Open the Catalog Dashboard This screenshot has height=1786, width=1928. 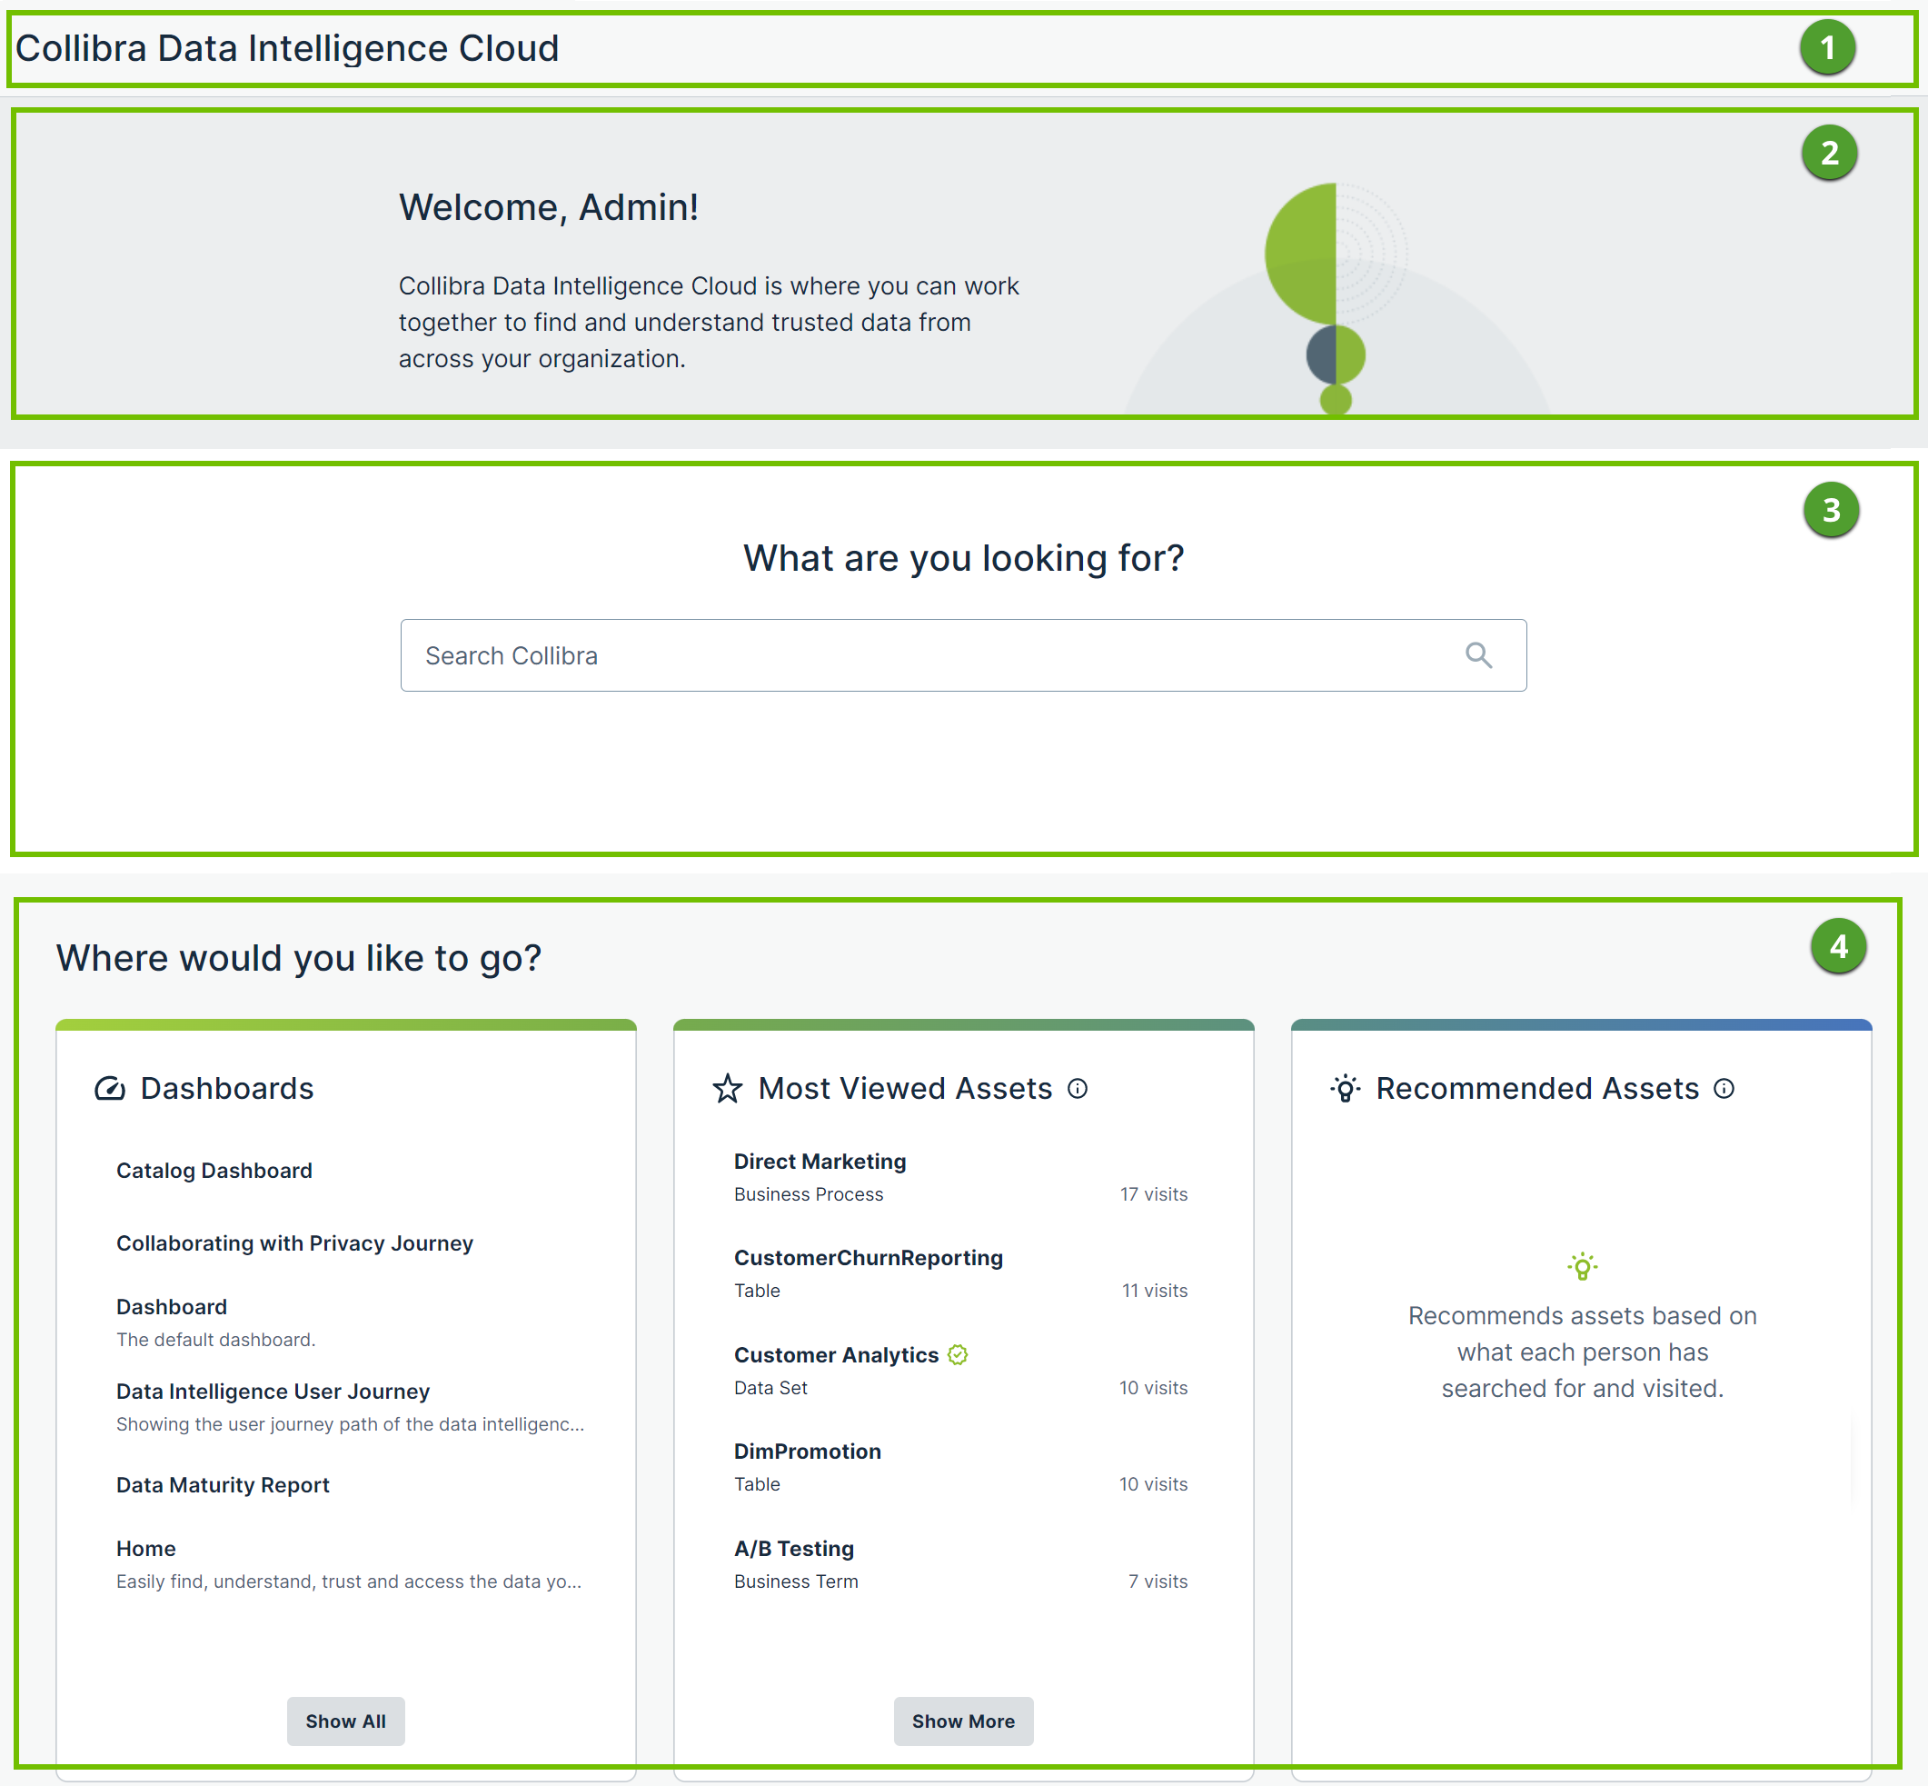214,1171
